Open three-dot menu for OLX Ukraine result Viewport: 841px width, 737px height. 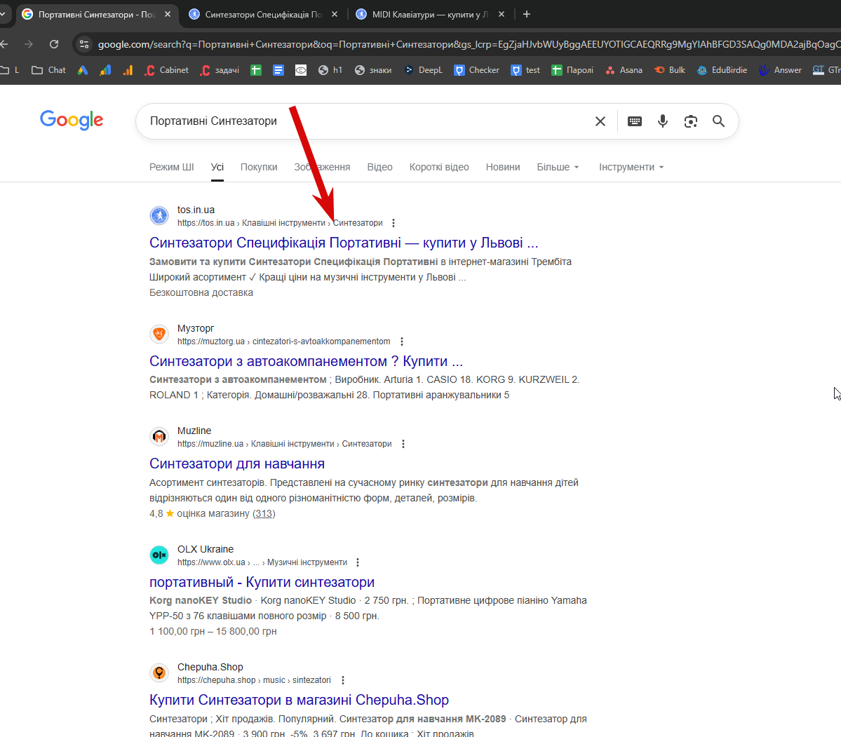coord(358,562)
